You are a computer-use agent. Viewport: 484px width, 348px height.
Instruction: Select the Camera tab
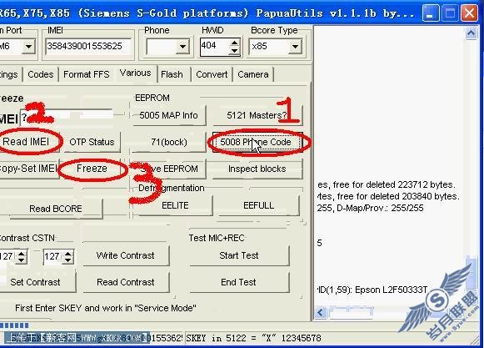point(252,74)
